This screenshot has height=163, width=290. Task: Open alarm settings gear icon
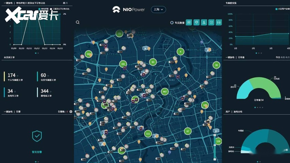coord(71,112)
